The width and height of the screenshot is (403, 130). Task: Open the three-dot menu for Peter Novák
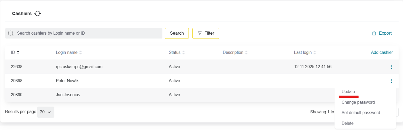[391, 81]
